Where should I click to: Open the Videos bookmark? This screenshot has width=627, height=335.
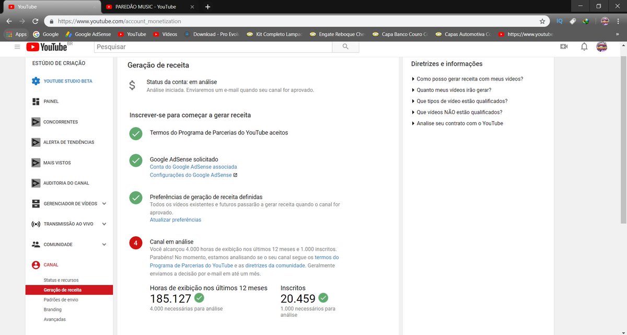165,34
